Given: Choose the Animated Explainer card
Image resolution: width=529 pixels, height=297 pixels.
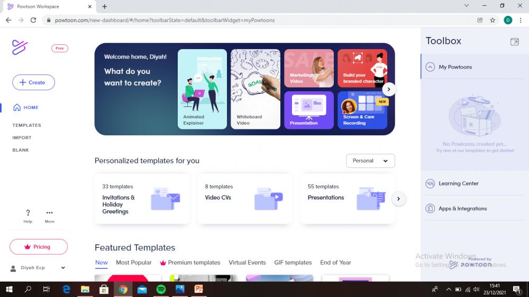Looking at the screenshot, I should point(202,89).
